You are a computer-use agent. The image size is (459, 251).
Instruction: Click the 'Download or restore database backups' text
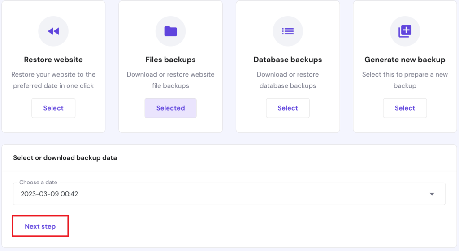coord(288,80)
